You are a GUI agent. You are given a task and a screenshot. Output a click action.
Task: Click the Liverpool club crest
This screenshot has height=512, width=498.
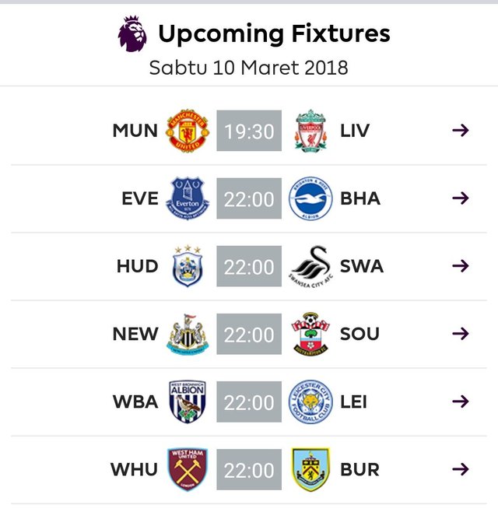coord(310,131)
